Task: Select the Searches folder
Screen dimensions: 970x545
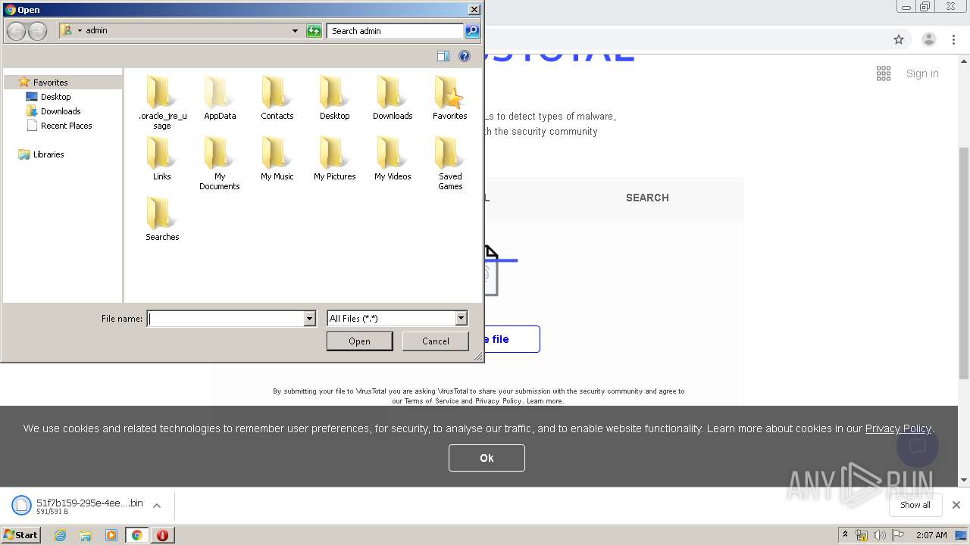Action: click(x=162, y=220)
